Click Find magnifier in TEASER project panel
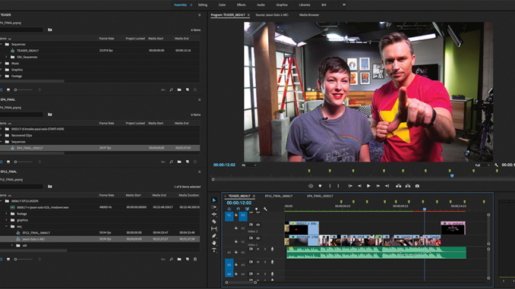The height and width of the screenshot is (289, 515). coord(171,90)
